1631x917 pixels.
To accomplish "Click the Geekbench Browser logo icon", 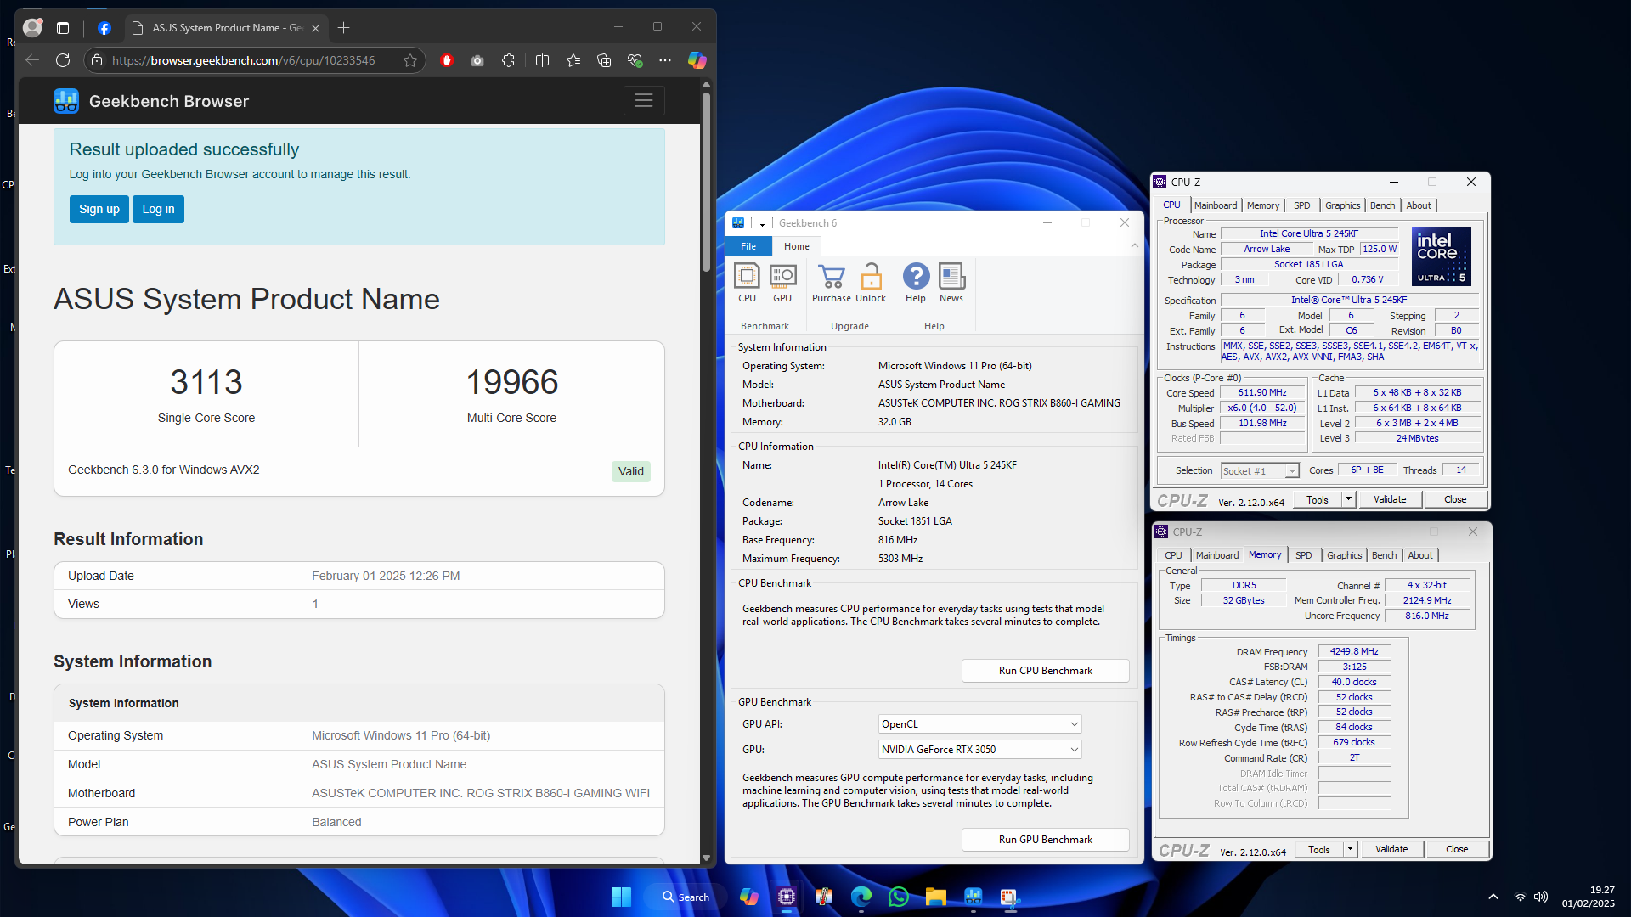I will (x=66, y=101).
